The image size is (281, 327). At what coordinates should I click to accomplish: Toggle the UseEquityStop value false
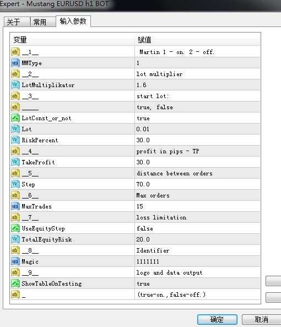click(197, 228)
